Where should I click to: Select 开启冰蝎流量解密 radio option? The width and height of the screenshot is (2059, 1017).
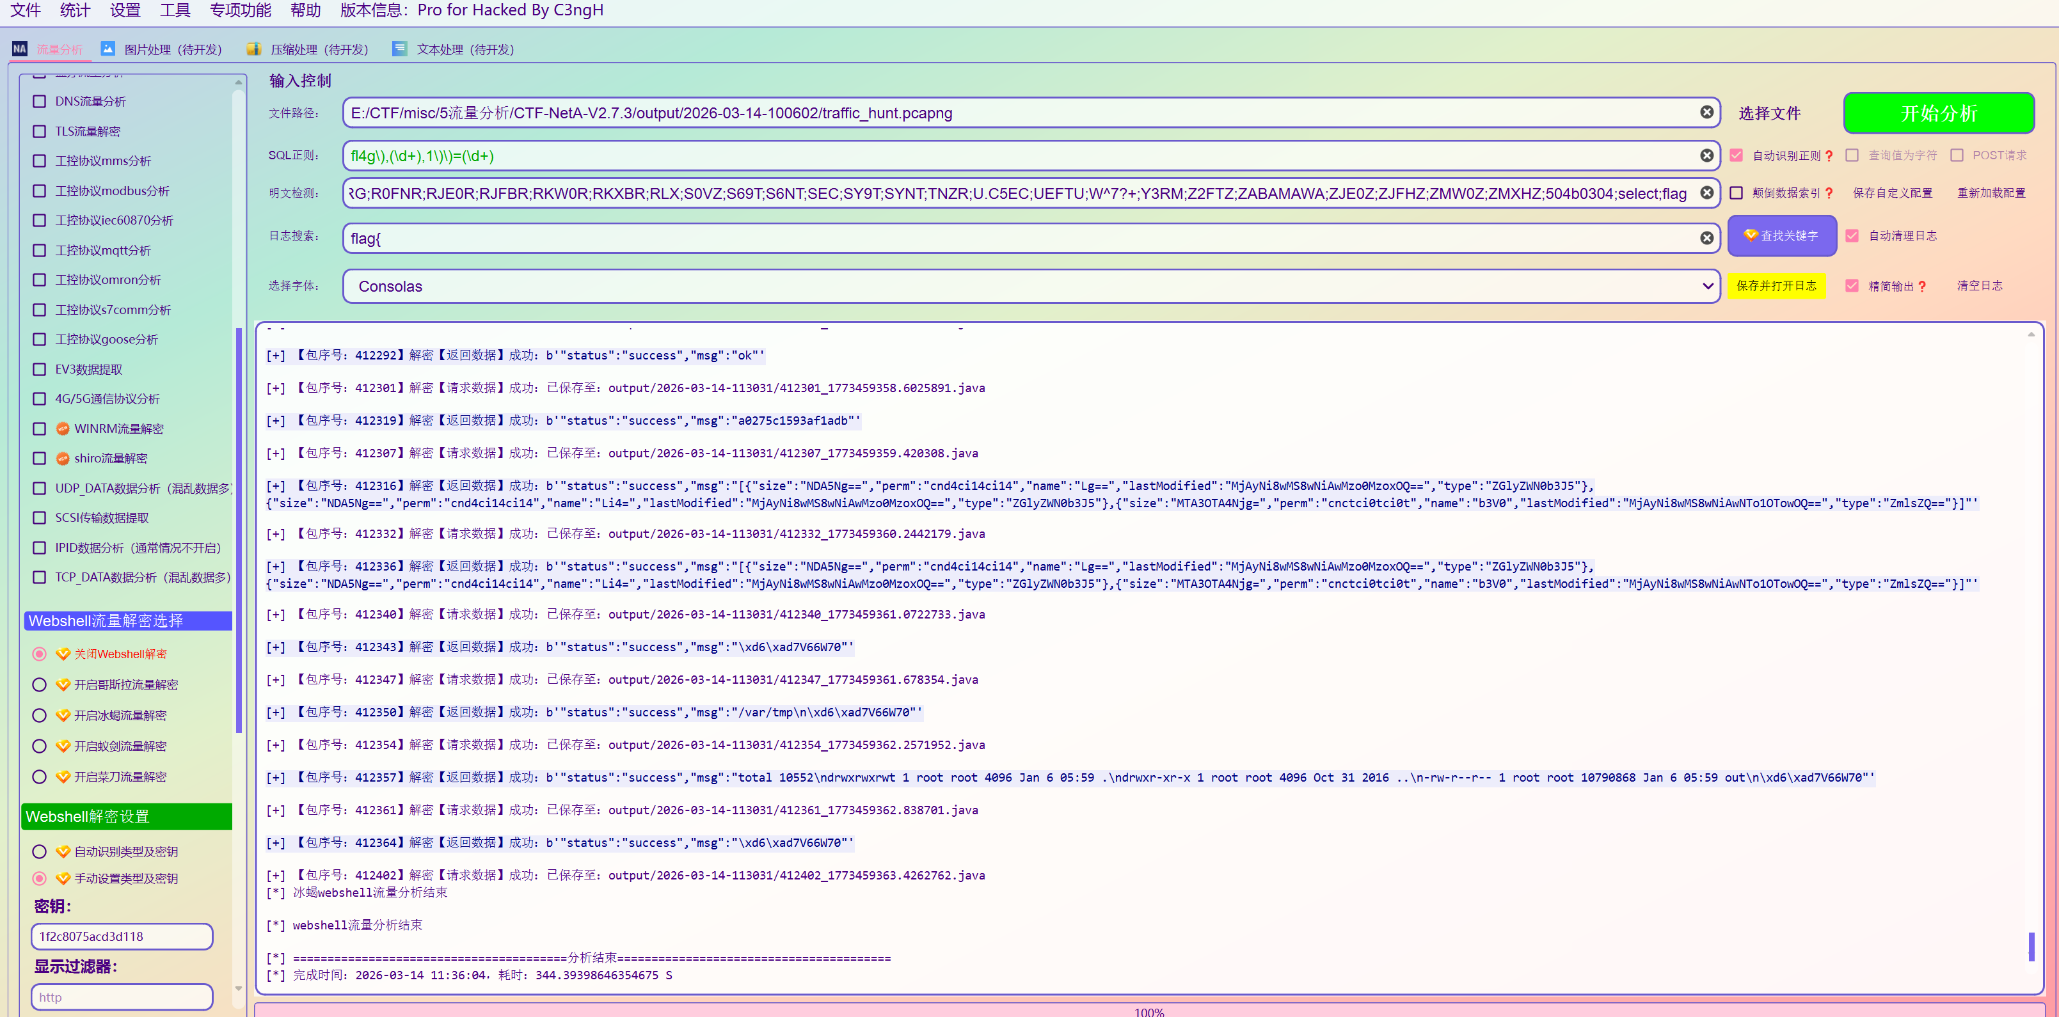39,716
